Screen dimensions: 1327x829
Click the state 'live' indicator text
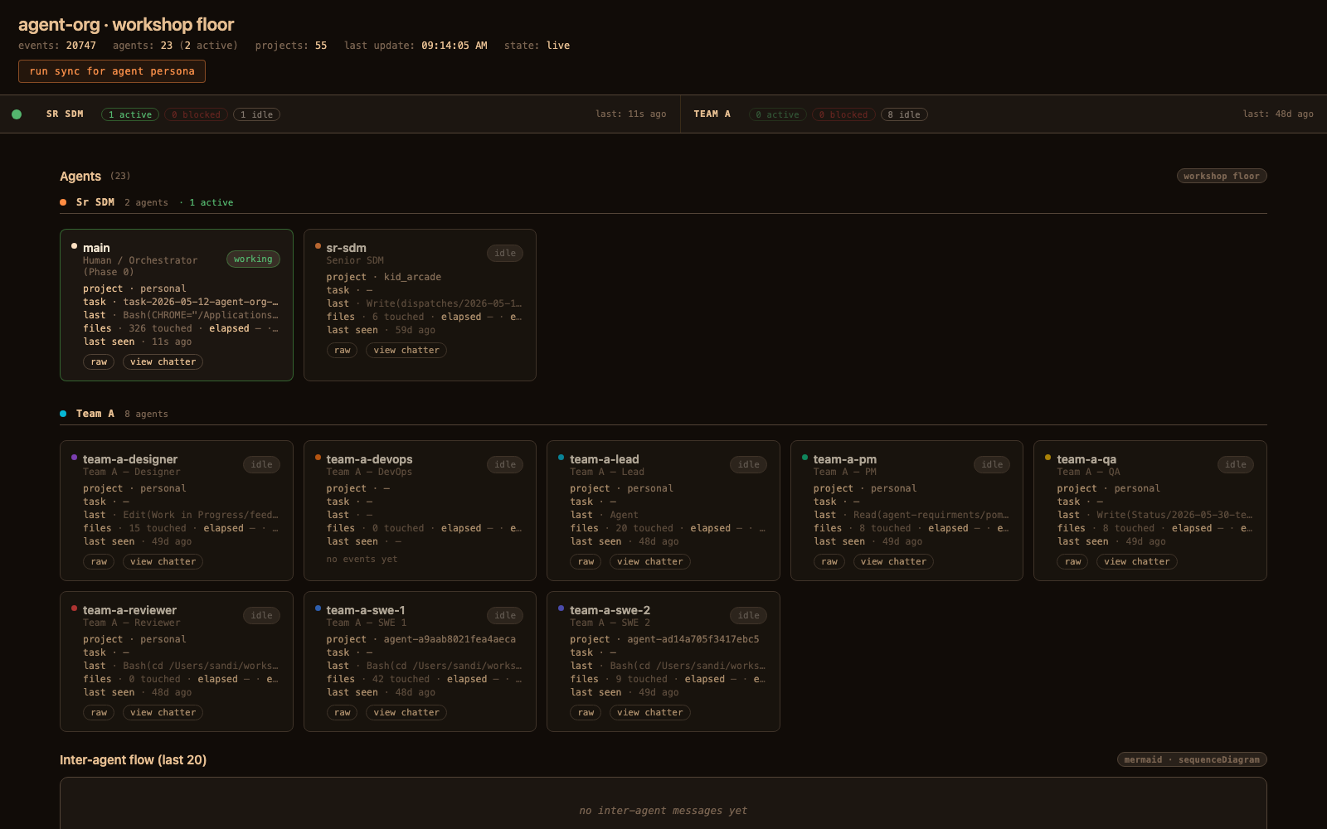pos(558,46)
